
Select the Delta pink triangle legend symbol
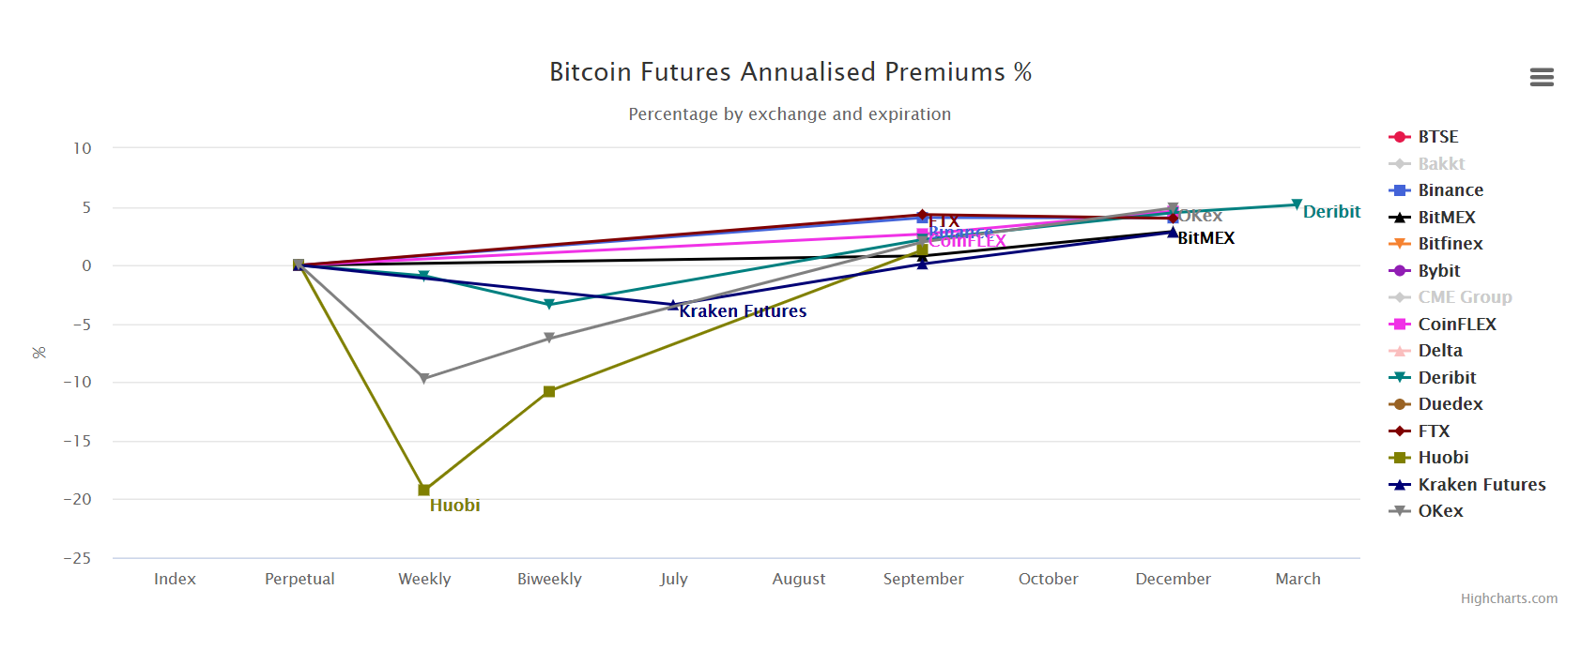click(x=1399, y=350)
